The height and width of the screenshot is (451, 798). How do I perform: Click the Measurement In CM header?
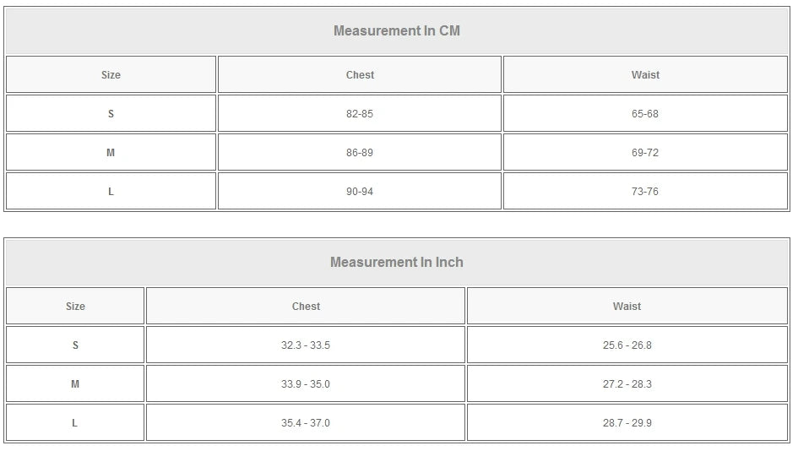click(x=397, y=31)
